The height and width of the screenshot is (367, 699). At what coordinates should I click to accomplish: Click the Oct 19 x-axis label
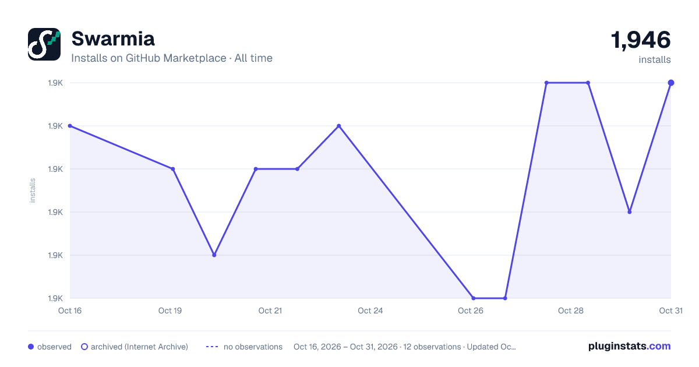(170, 310)
